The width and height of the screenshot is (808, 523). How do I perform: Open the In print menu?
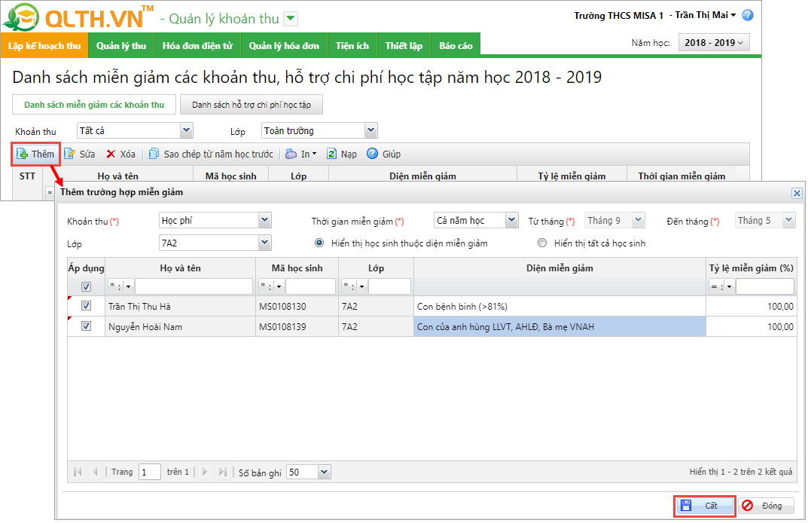(301, 154)
